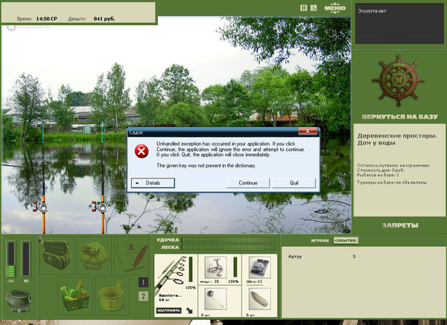Switch to the ИГРОКИ tab
Viewport: 447px width, 325px height.
click(x=320, y=241)
